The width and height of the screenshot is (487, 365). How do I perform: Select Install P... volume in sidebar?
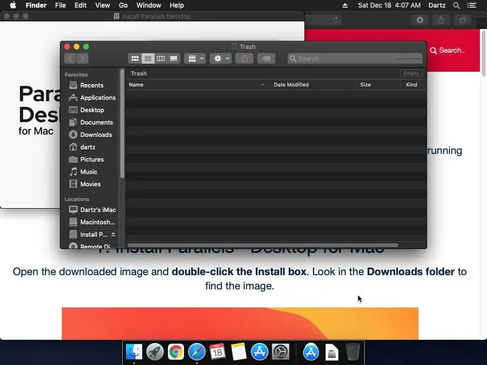(x=88, y=235)
